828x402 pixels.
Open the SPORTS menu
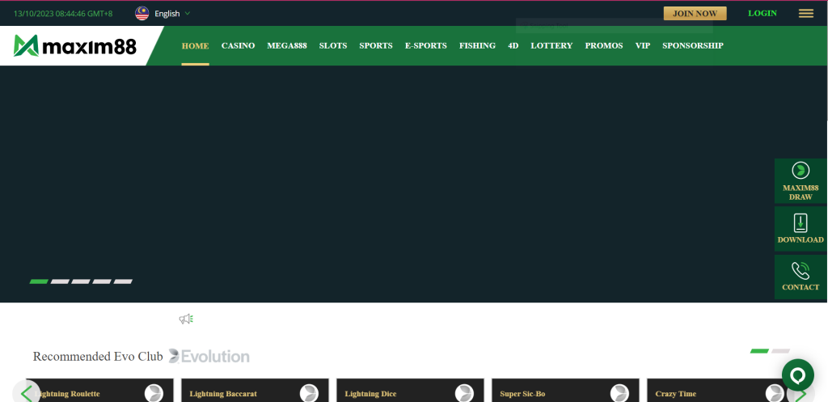pos(376,45)
